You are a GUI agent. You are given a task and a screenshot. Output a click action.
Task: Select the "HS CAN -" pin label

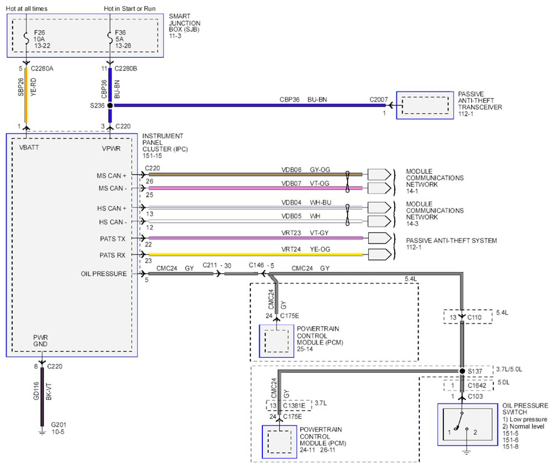[112, 222]
